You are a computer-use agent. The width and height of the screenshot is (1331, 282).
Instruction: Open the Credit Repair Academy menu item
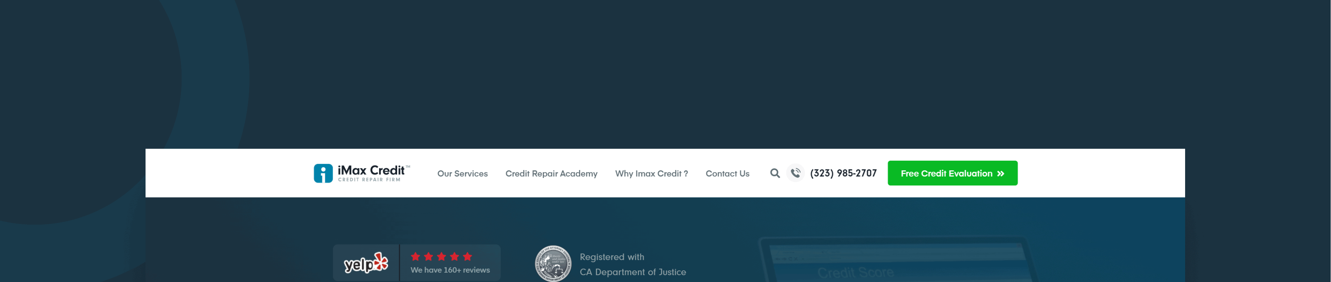coord(551,174)
